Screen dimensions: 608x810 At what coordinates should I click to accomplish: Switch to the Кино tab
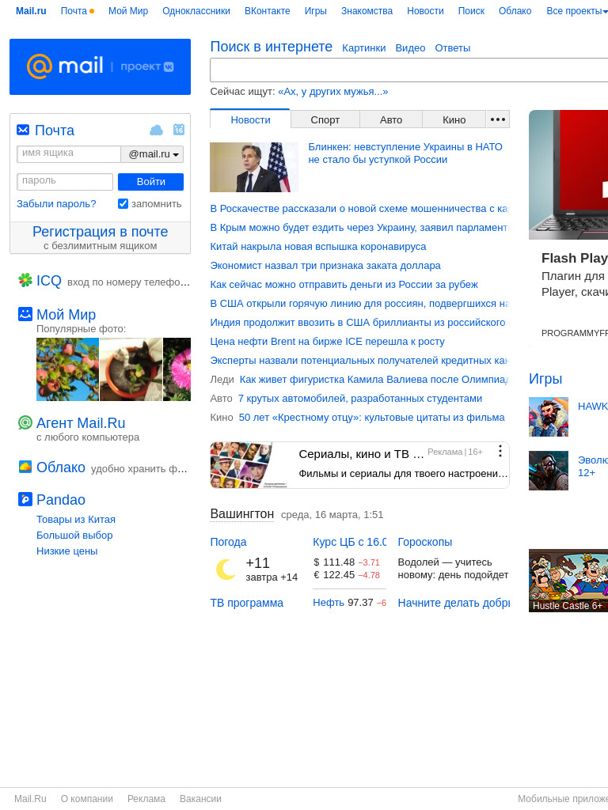click(x=454, y=120)
